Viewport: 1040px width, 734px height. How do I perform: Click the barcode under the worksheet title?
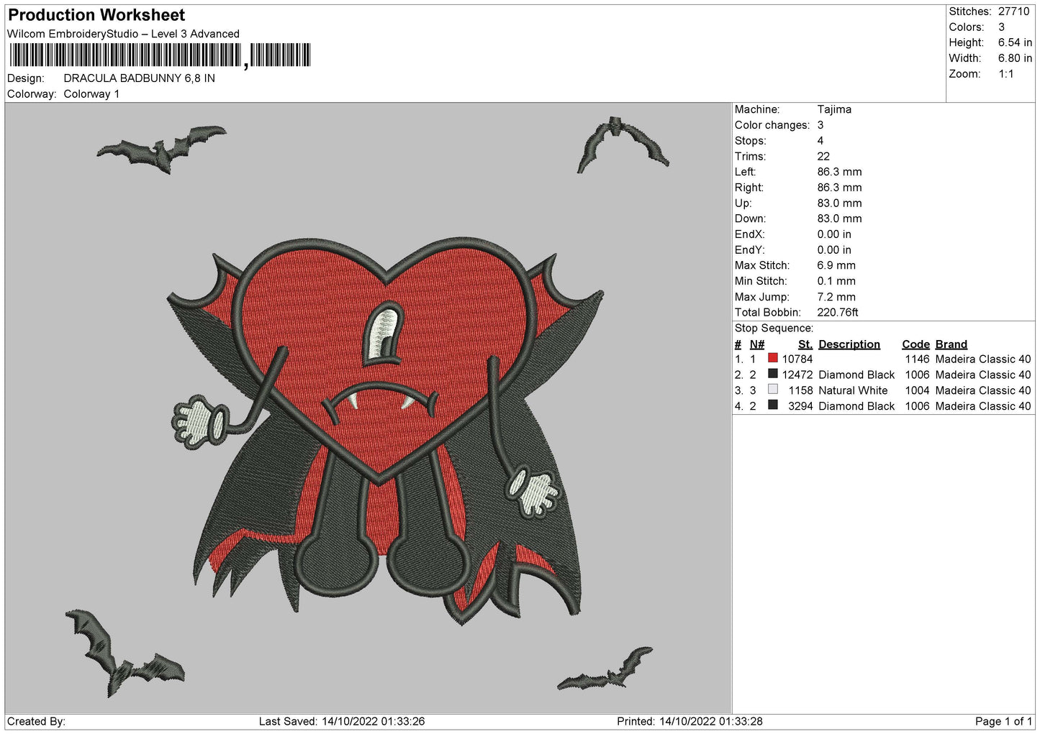click(x=160, y=55)
